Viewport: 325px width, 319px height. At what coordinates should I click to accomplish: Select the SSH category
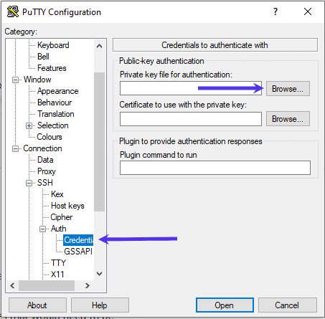click(45, 183)
